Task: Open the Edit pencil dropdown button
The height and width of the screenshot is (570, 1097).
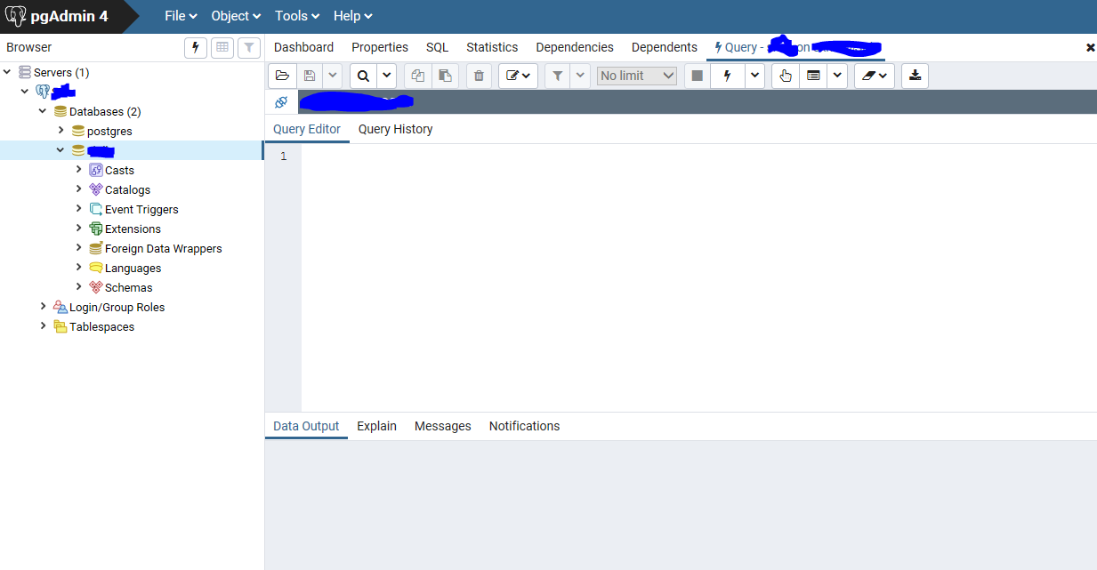Action: 518,76
